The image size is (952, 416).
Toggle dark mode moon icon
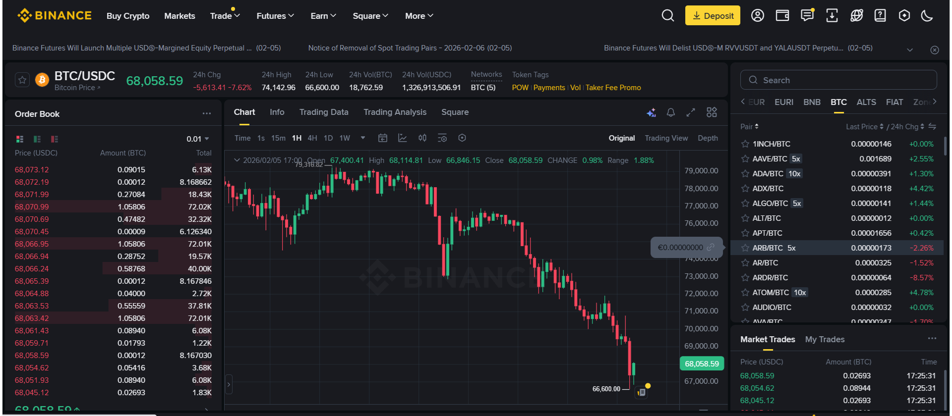[x=927, y=16]
